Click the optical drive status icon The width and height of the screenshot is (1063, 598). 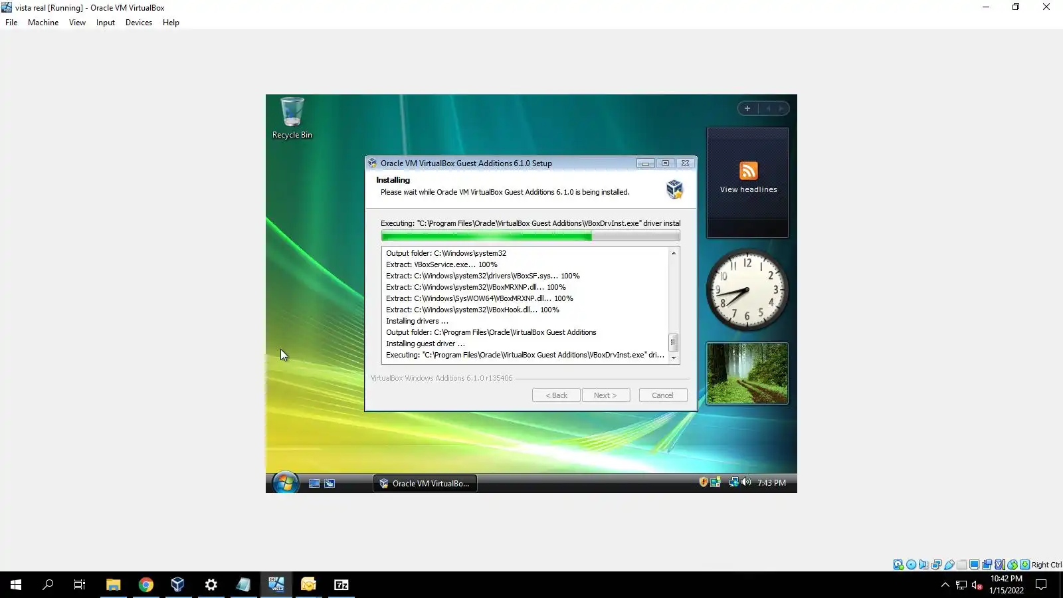[x=911, y=565]
